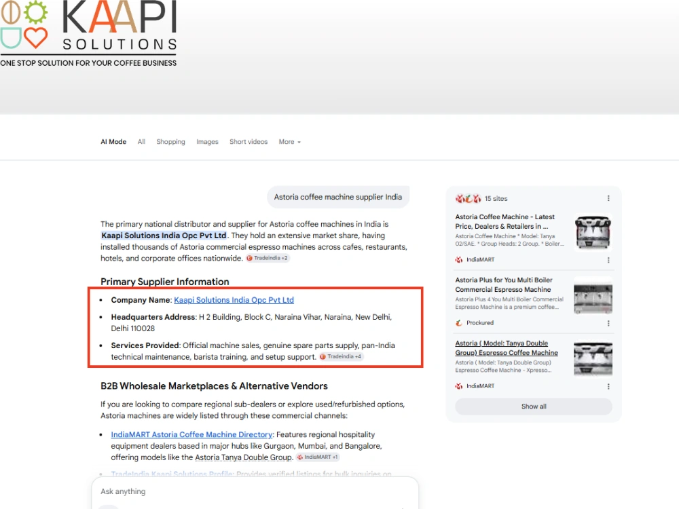Click the Show all button

click(534, 407)
